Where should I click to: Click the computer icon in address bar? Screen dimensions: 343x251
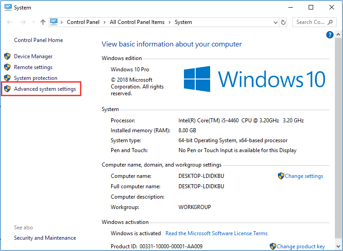coord(54,22)
